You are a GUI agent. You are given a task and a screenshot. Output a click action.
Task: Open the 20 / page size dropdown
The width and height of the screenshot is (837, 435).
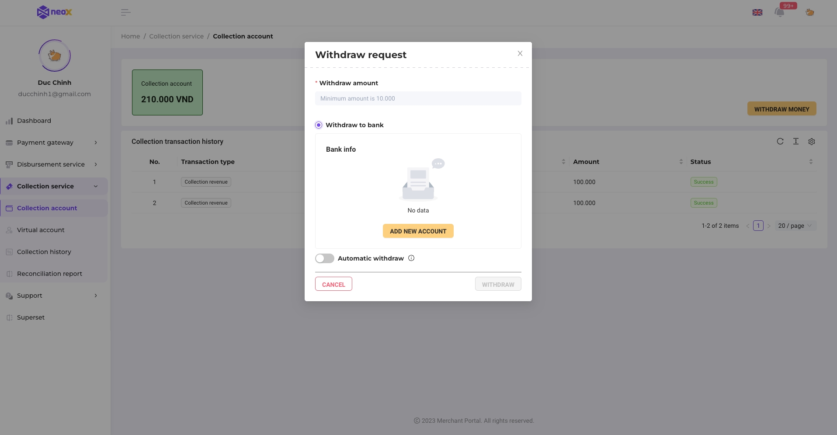point(795,226)
